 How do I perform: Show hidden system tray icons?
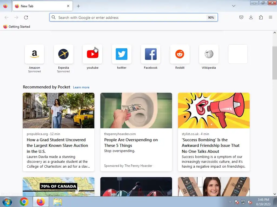click(x=230, y=202)
